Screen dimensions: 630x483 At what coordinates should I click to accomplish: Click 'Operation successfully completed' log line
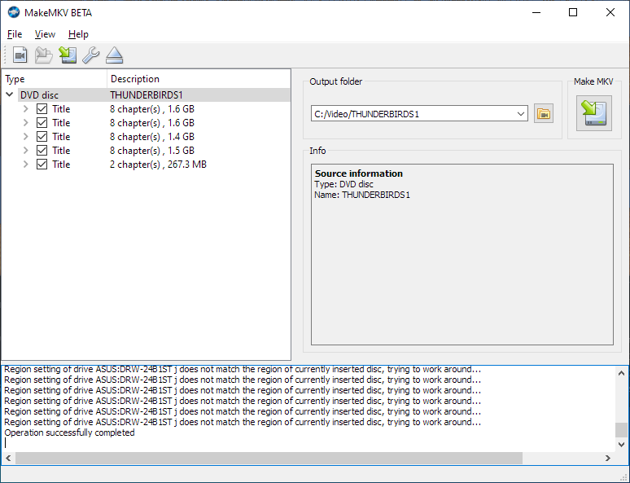(69, 433)
